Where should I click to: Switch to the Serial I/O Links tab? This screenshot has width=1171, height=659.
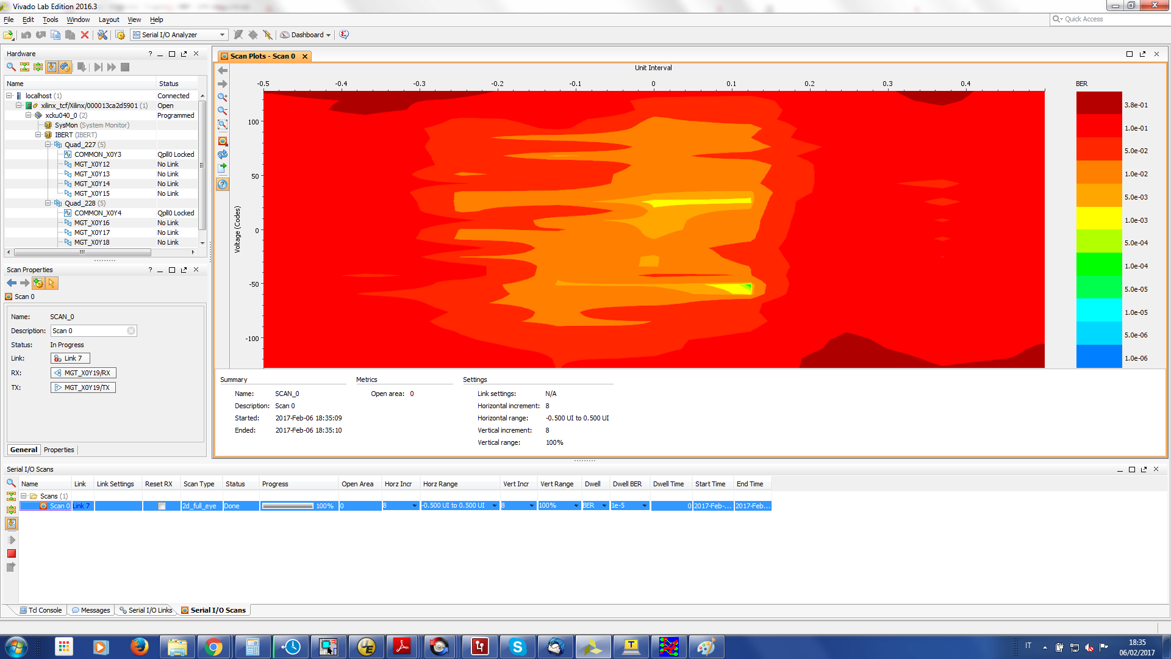click(x=146, y=610)
